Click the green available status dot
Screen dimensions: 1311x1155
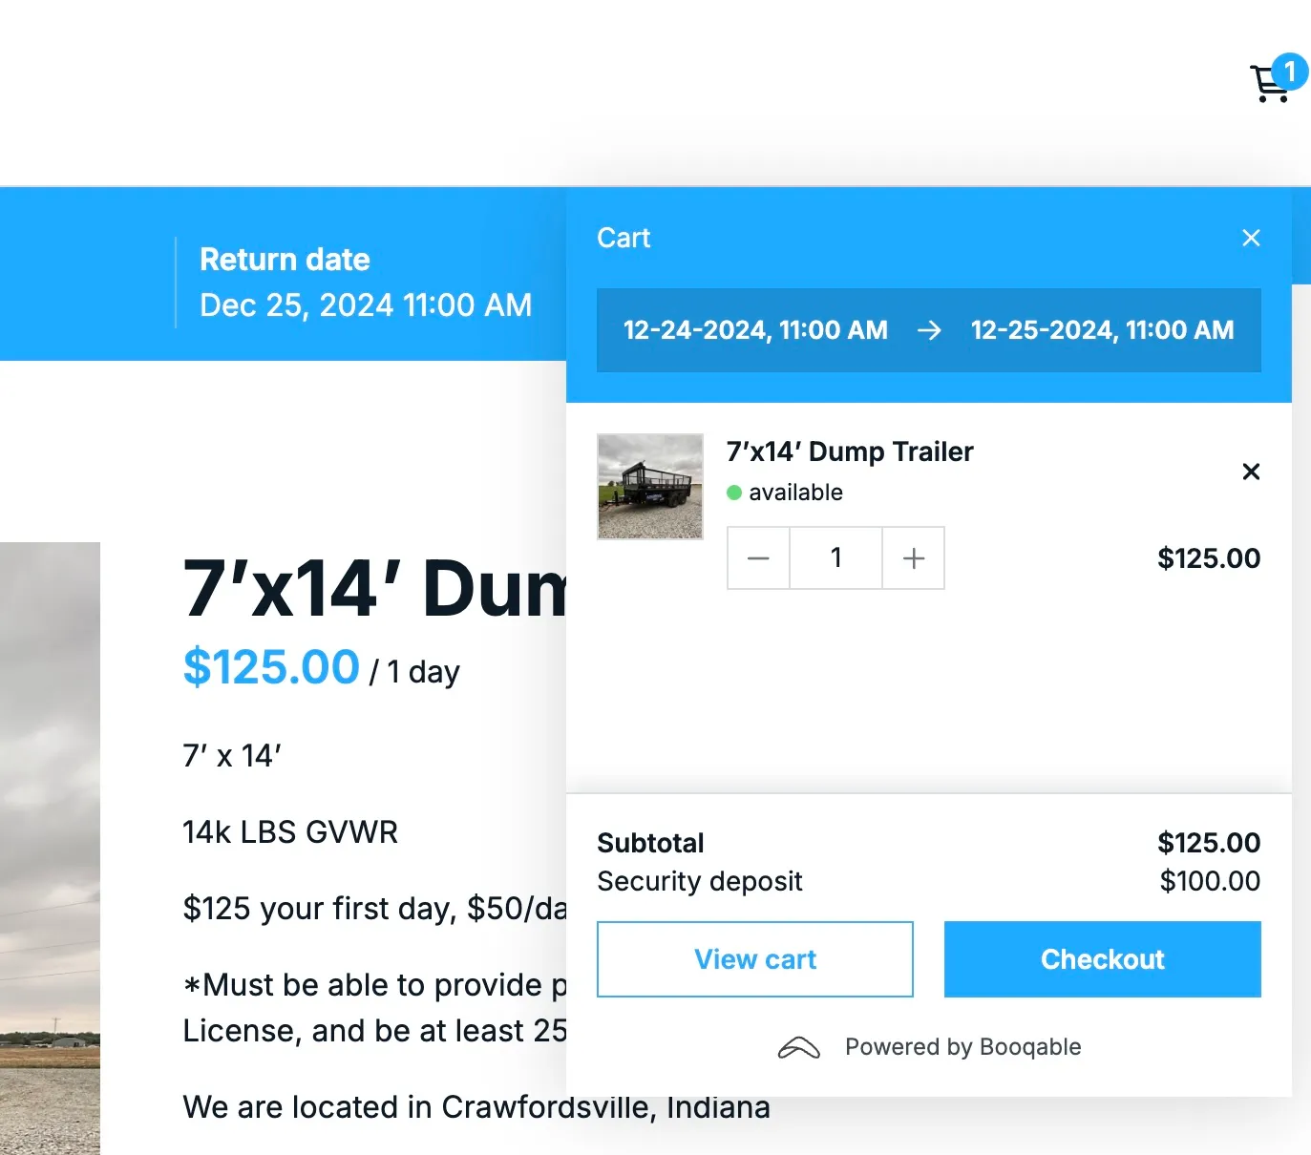[734, 493]
